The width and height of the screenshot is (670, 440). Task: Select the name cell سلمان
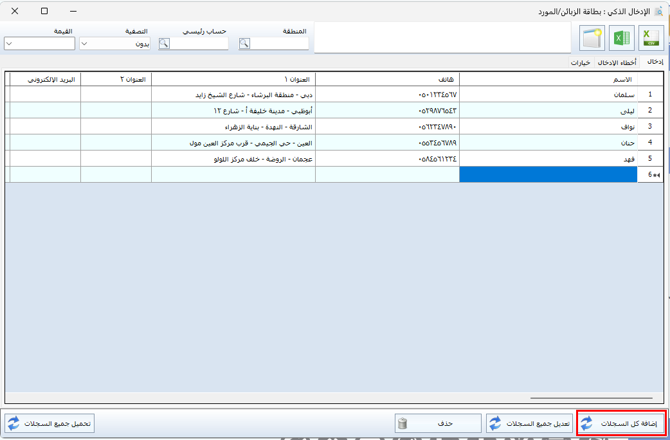(548, 95)
